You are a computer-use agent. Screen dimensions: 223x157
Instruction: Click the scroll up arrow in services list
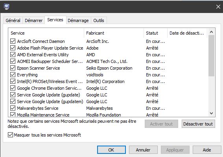point(211,32)
